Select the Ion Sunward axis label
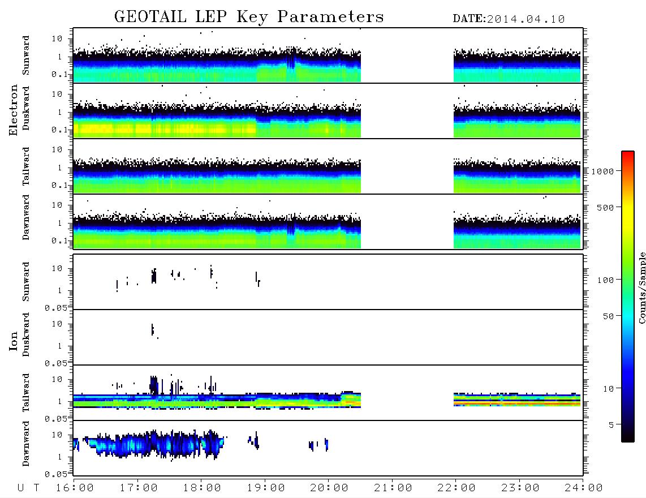Image resolution: width=646 pixels, height=498 pixels. pyautogui.click(x=26, y=282)
